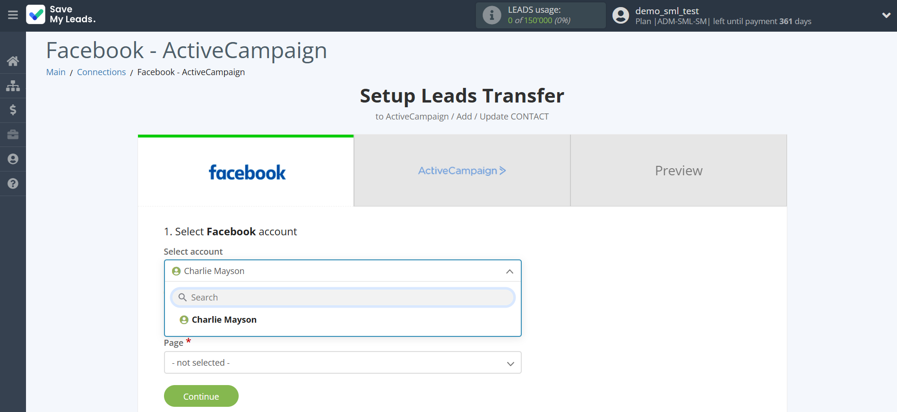Image resolution: width=897 pixels, height=412 pixels.
Task: Switch to the ActiveCampaign tab
Action: tap(462, 171)
